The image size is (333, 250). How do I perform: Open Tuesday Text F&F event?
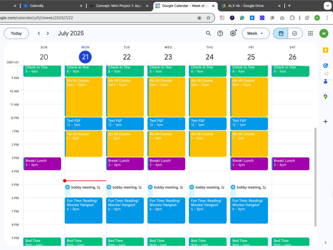coord(125,124)
